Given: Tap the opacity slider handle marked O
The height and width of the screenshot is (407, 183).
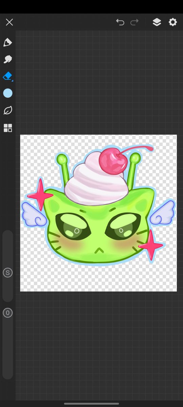Looking at the screenshot, I should coord(7,313).
